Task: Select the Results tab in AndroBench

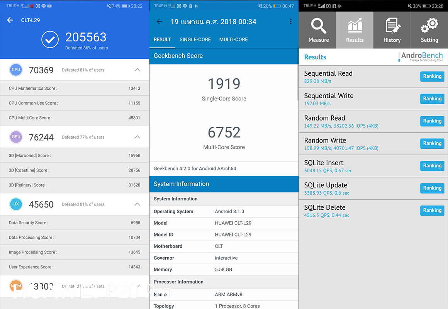Action: tap(355, 30)
